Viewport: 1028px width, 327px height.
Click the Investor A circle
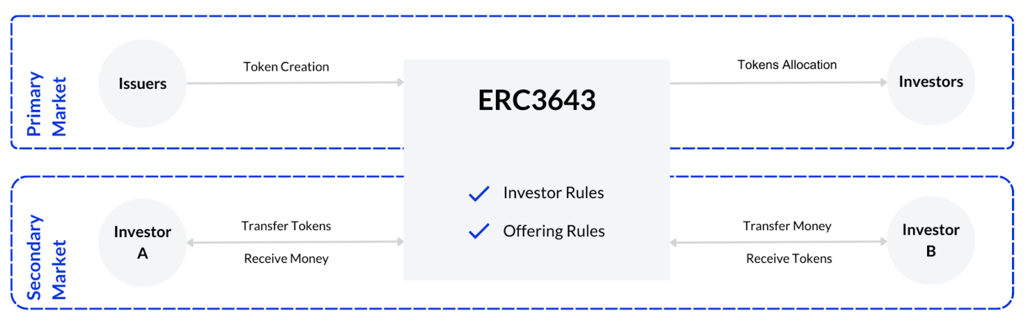coord(143,242)
